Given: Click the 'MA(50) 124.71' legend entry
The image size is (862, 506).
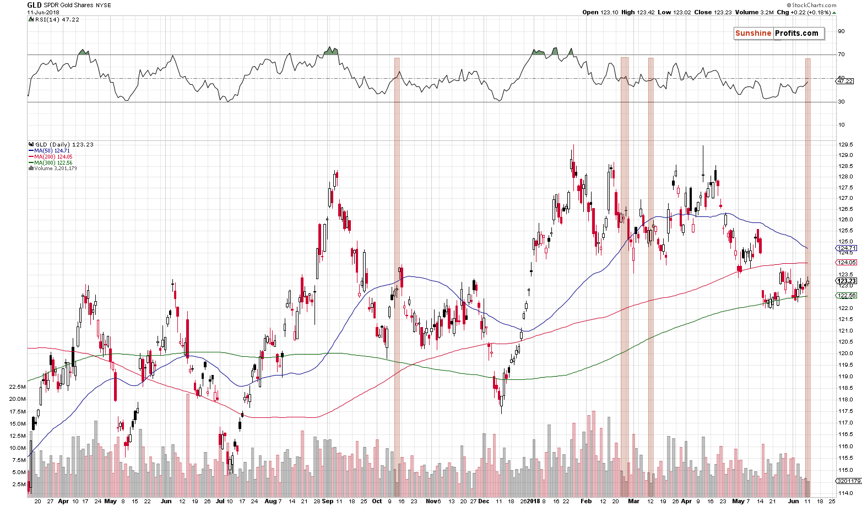Looking at the screenshot, I should pyautogui.click(x=49, y=151).
